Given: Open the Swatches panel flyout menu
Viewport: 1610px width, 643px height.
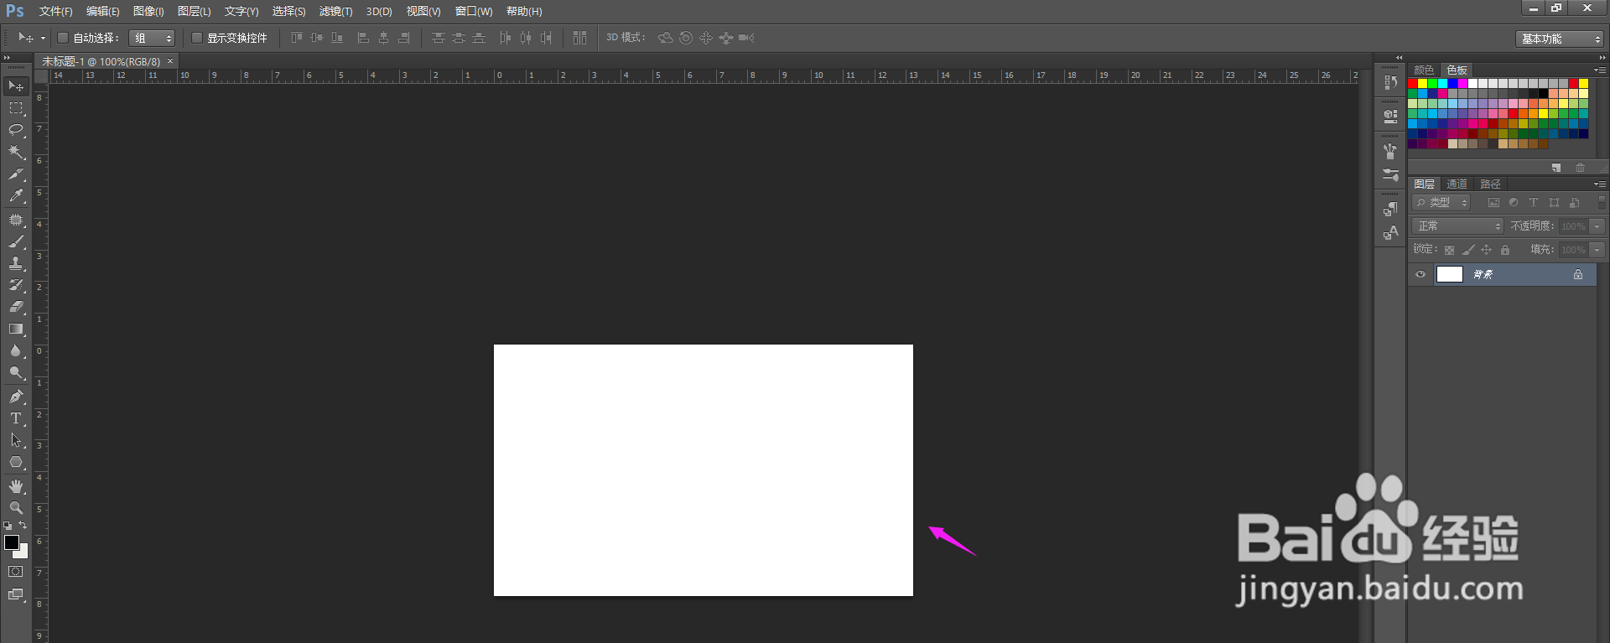Looking at the screenshot, I should tap(1600, 70).
